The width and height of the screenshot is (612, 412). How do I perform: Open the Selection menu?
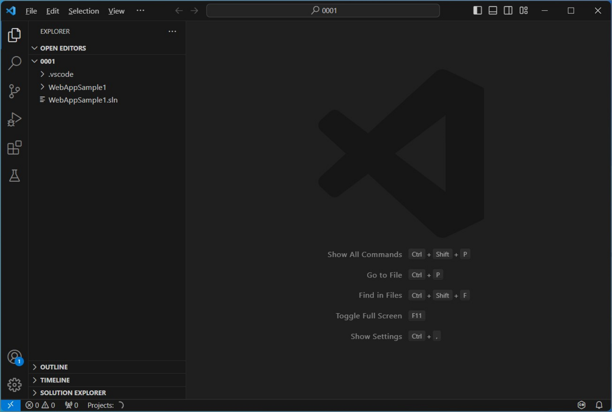tap(84, 11)
